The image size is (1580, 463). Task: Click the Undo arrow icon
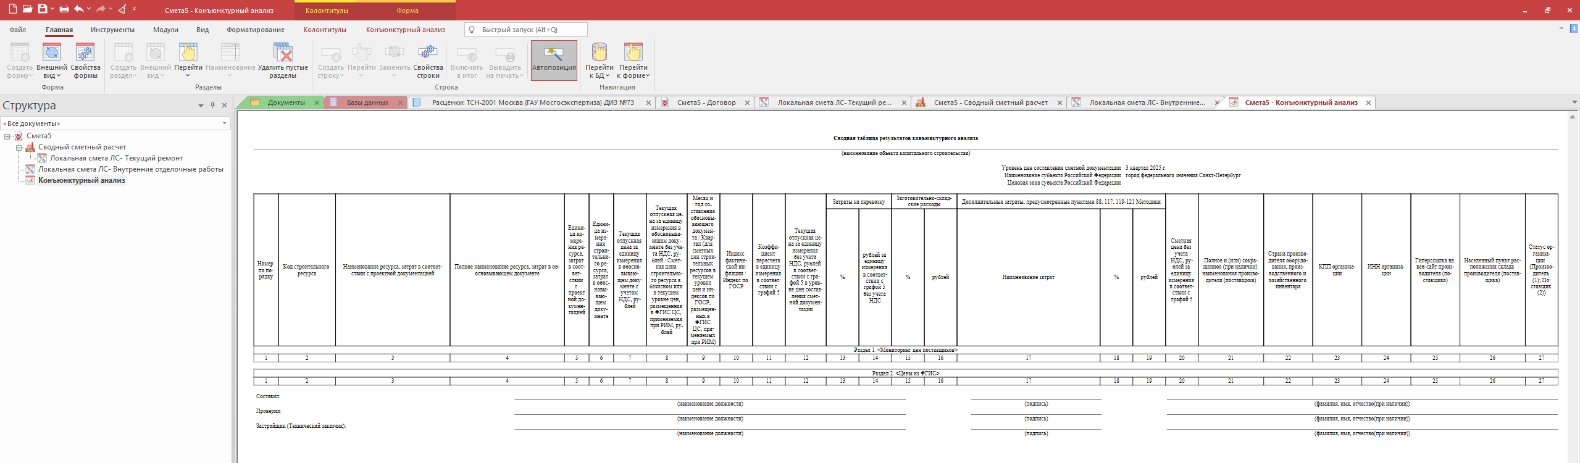pos(78,9)
